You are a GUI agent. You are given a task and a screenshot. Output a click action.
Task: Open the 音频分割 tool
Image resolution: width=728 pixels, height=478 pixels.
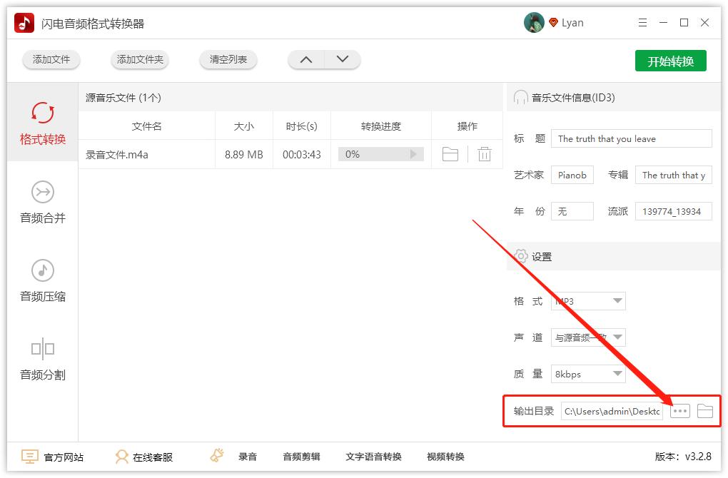(x=42, y=360)
